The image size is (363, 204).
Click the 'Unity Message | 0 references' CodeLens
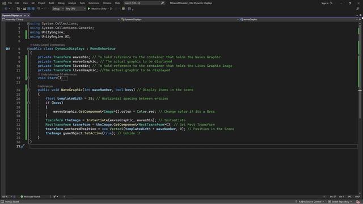click(57, 74)
